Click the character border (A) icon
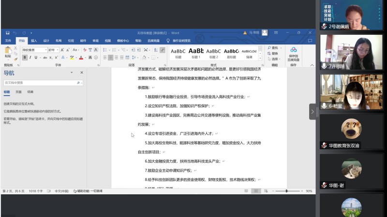Image resolution: width=387 pixels, height=217 pixels. coord(96,50)
